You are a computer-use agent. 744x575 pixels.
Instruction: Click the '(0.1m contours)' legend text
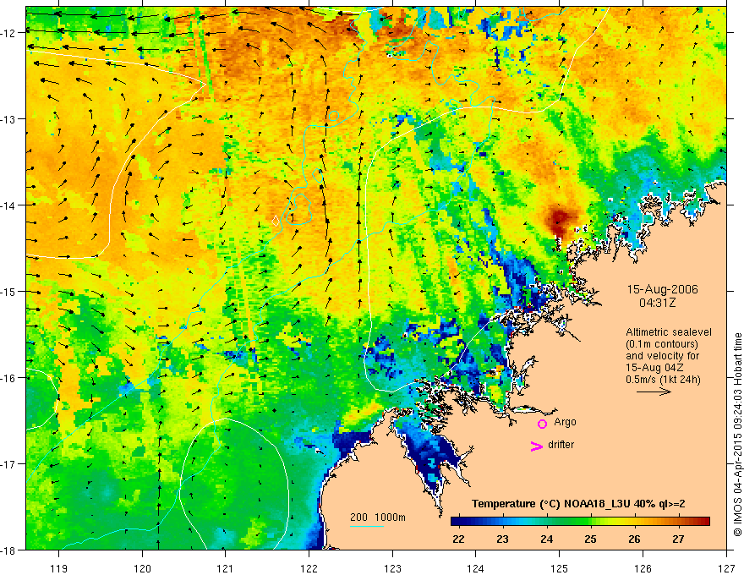(662, 344)
